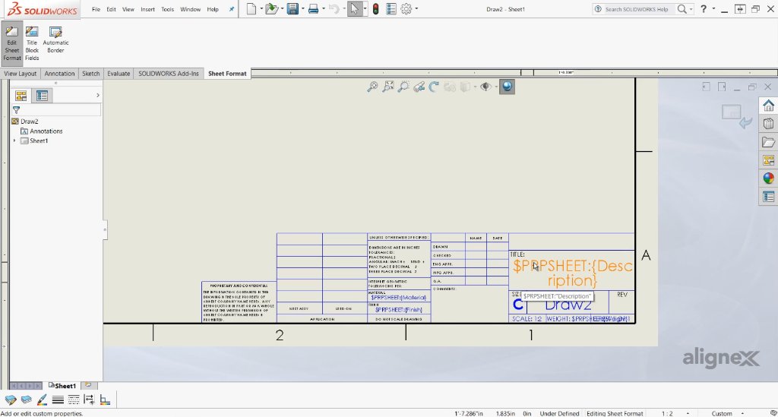
Task: Click the Previous View magnifier icon
Action: click(403, 87)
